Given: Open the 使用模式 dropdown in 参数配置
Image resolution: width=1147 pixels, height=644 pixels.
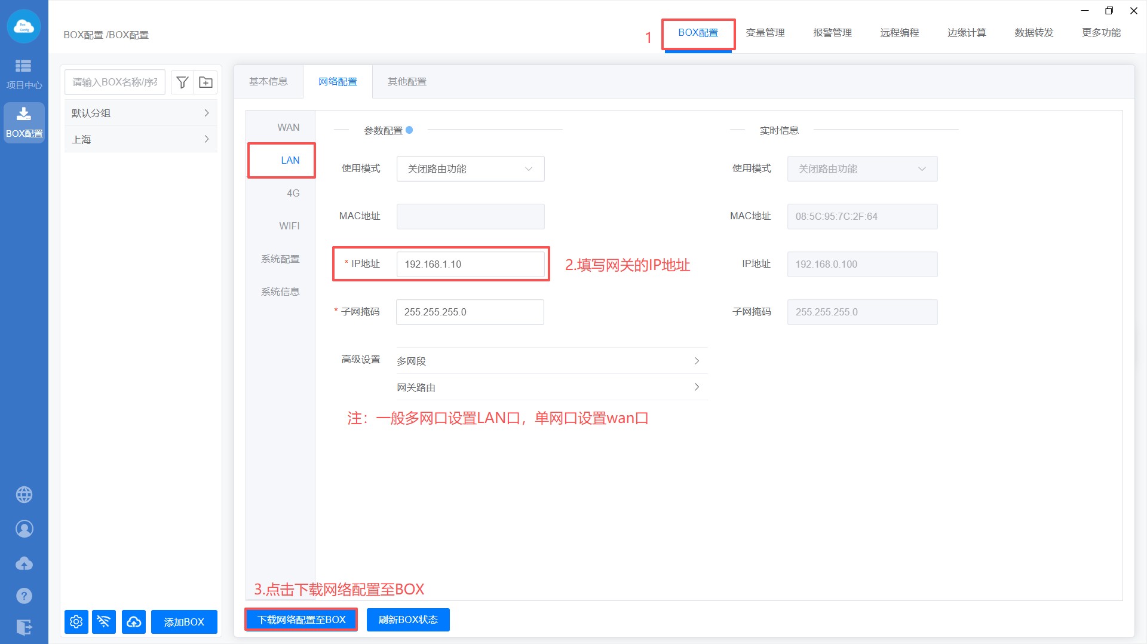Looking at the screenshot, I should (x=470, y=169).
